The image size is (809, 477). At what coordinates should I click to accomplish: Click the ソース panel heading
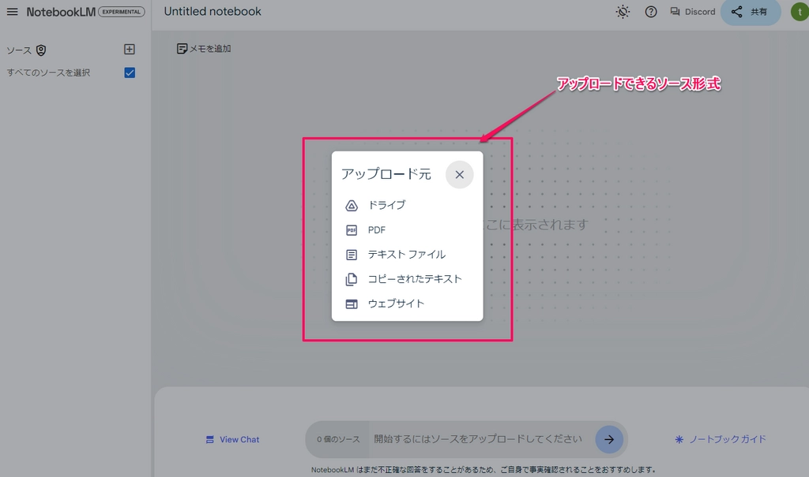pos(19,50)
